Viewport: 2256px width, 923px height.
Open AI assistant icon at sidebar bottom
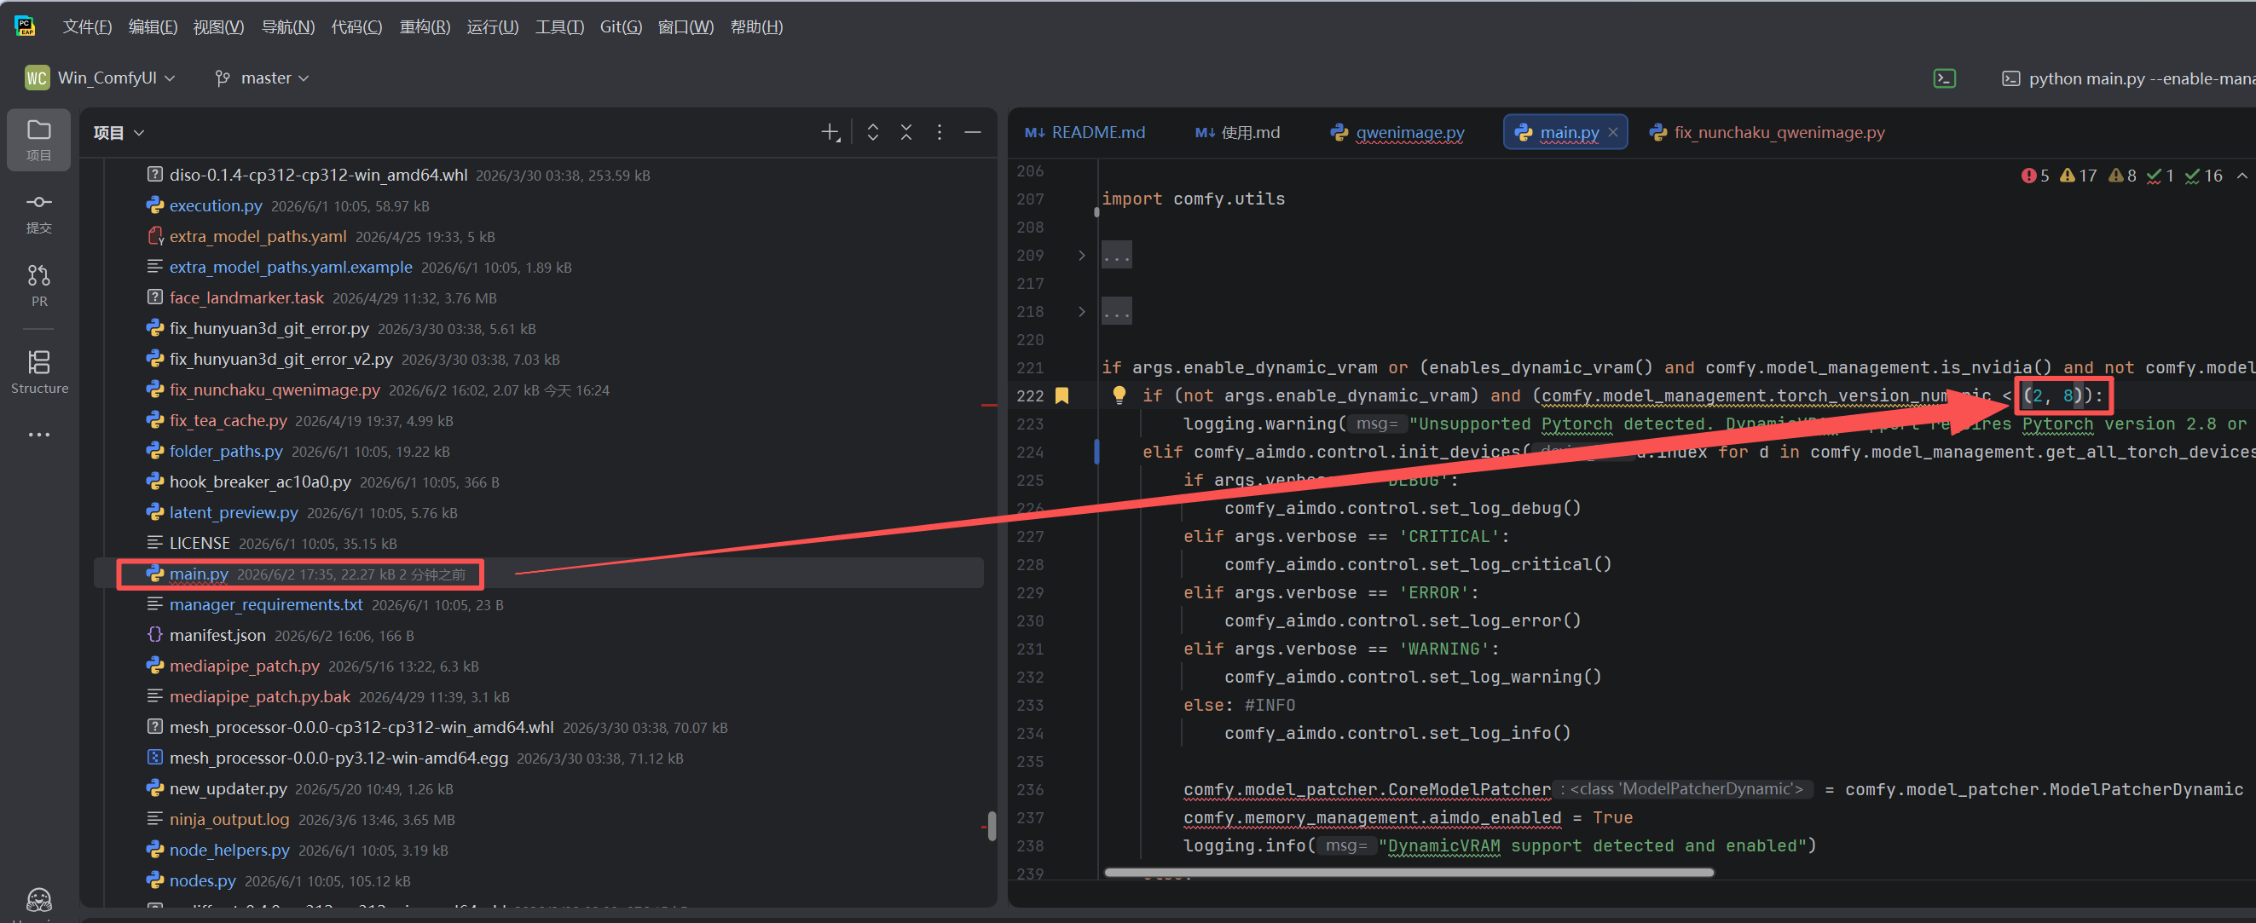[38, 899]
